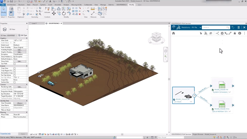Open the Massing & Site ribbon tab
This screenshot has height=139, width=247.
[76, 5]
